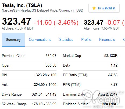
Task: Select the partially visible tab after Financials
Action: click(124, 39)
